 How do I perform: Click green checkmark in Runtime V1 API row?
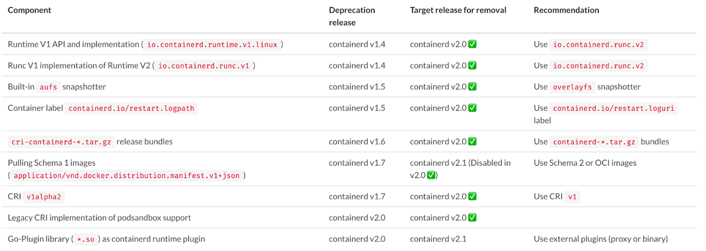472,44
